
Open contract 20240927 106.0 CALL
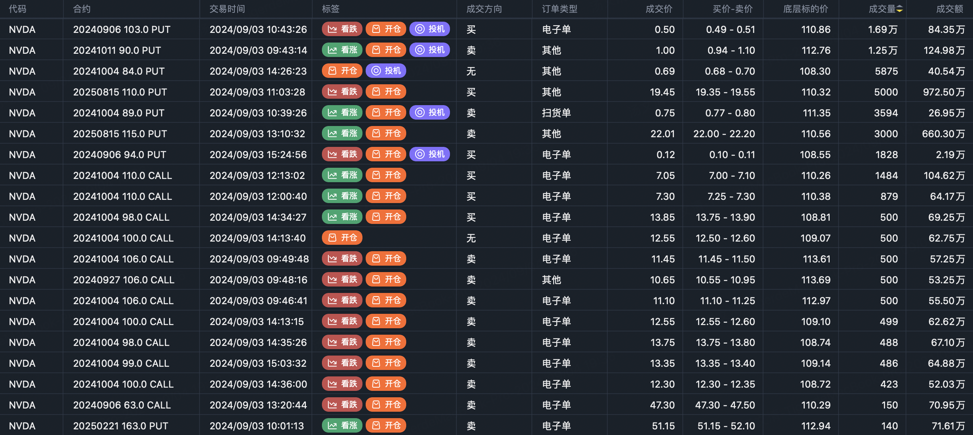click(124, 280)
